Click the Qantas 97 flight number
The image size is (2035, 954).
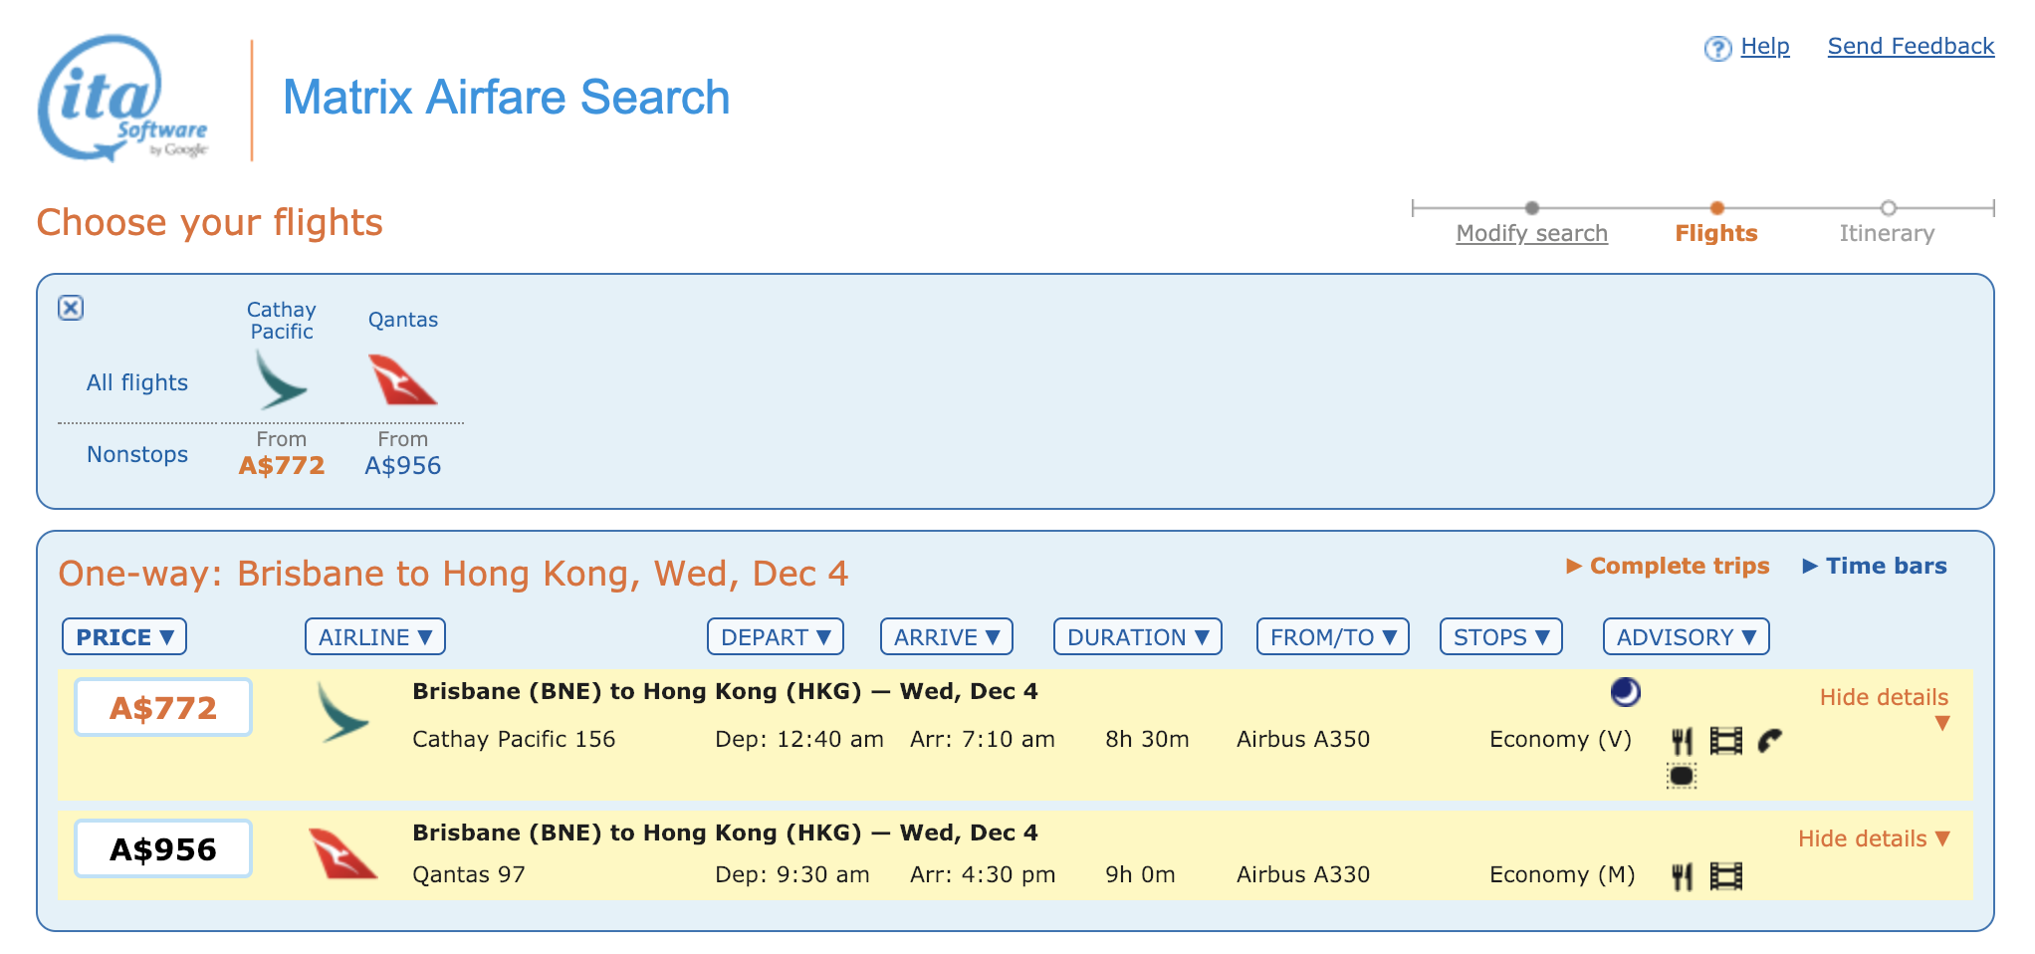468,874
